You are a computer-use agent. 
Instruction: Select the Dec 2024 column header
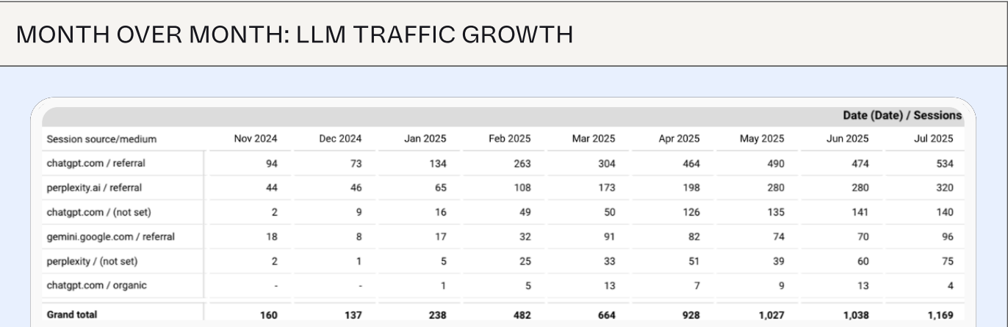[x=340, y=139]
